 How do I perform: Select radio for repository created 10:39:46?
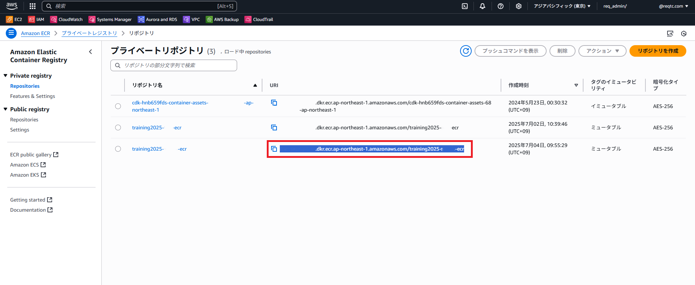click(118, 128)
